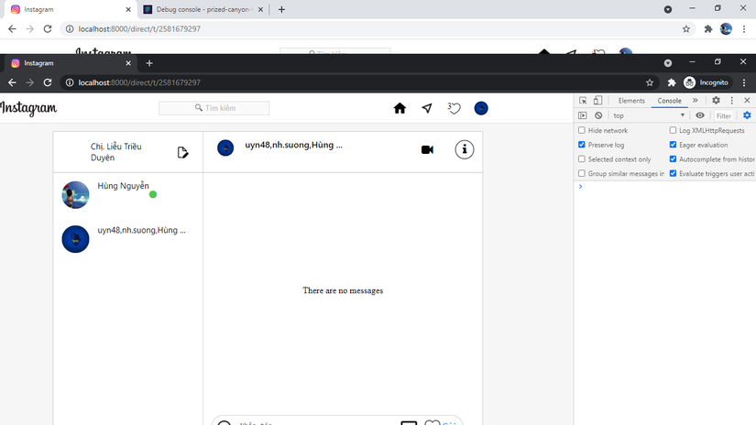Go back in incognito window
This screenshot has height=425, width=756.
coord(12,82)
